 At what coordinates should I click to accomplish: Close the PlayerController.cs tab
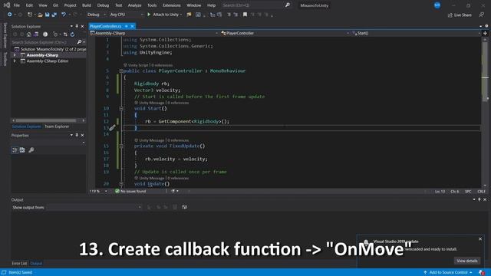[132, 26]
